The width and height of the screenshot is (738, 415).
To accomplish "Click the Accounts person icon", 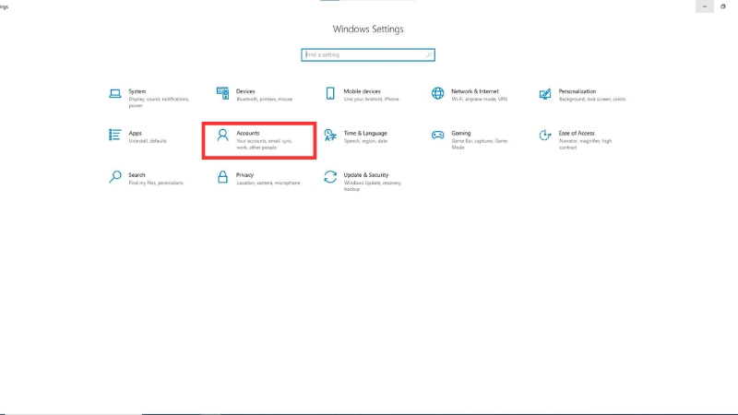I will pyautogui.click(x=222, y=135).
